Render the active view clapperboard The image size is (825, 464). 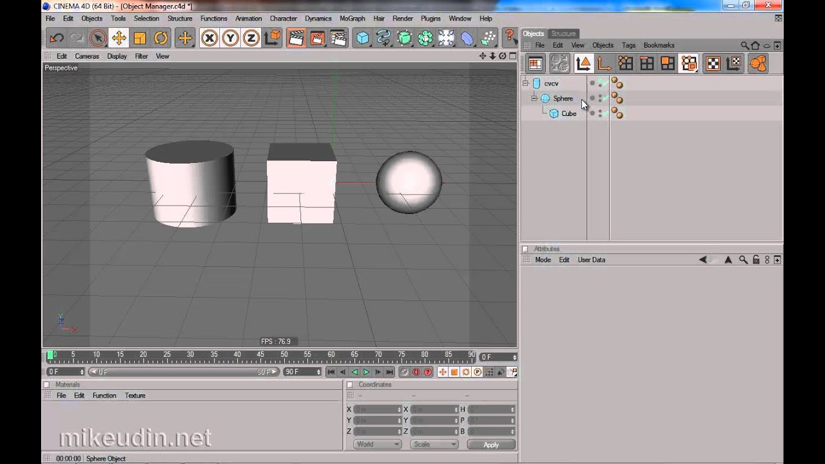coord(296,38)
